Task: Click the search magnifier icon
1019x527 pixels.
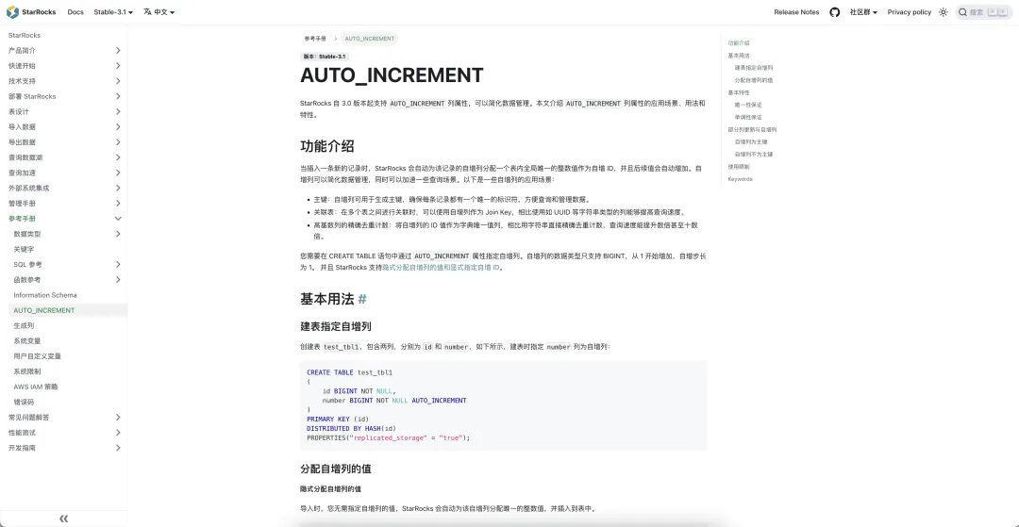Action: click(963, 12)
